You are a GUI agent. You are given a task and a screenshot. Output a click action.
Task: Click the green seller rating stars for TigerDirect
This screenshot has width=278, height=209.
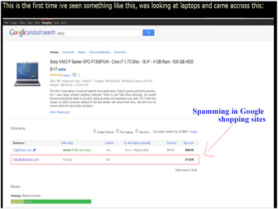[x=67, y=150]
